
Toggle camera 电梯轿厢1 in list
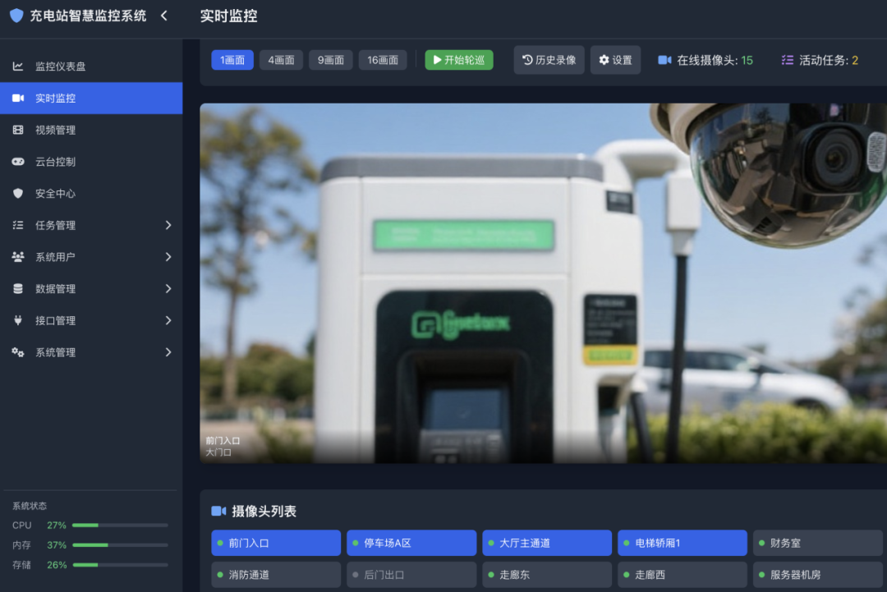[x=682, y=543]
